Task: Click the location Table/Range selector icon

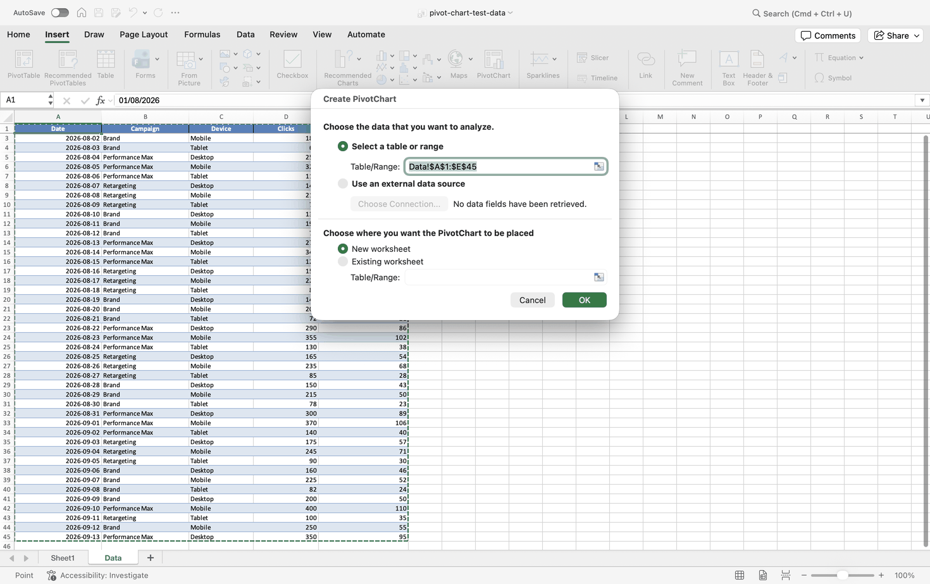Action: tap(598, 277)
